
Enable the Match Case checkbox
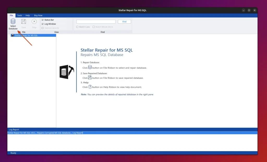tap(77, 27)
